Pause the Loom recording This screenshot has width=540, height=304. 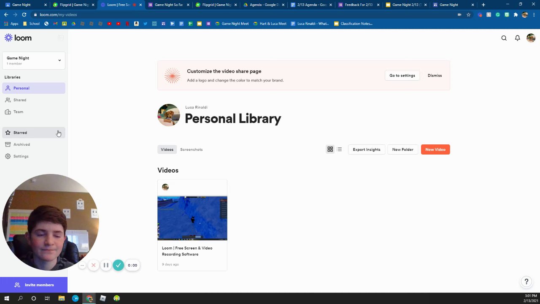pyautogui.click(x=106, y=265)
